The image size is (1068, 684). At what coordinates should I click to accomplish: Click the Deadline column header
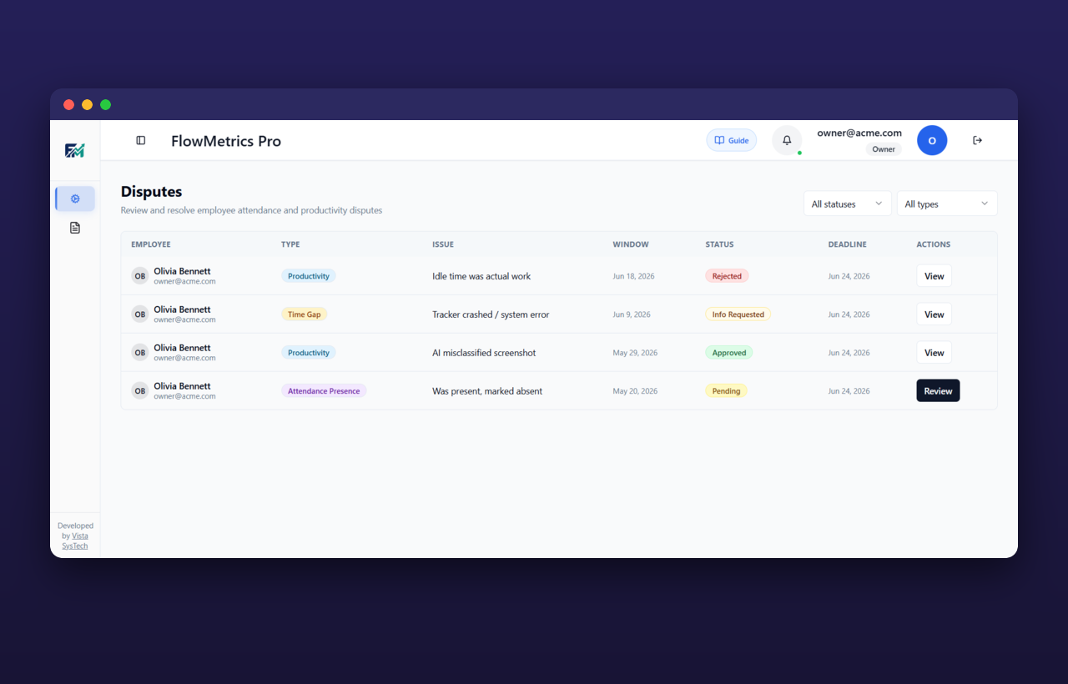tap(847, 244)
